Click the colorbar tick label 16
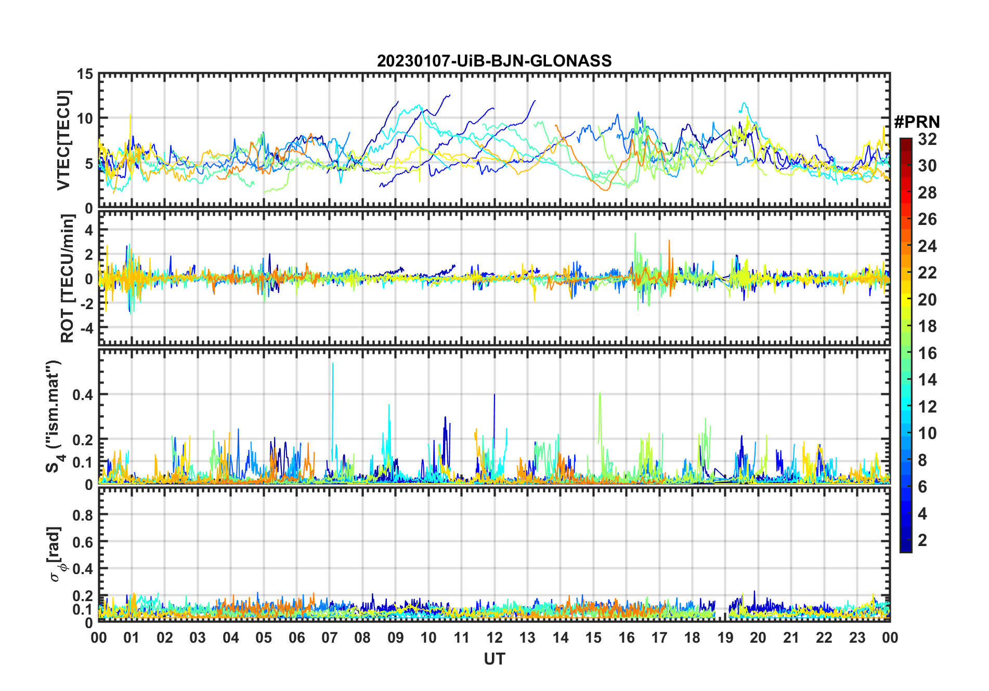989x691 pixels. 927,353
